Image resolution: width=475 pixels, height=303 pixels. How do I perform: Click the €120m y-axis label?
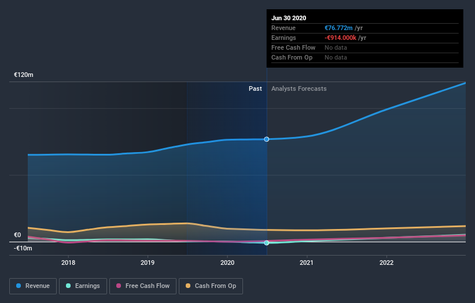(x=24, y=75)
